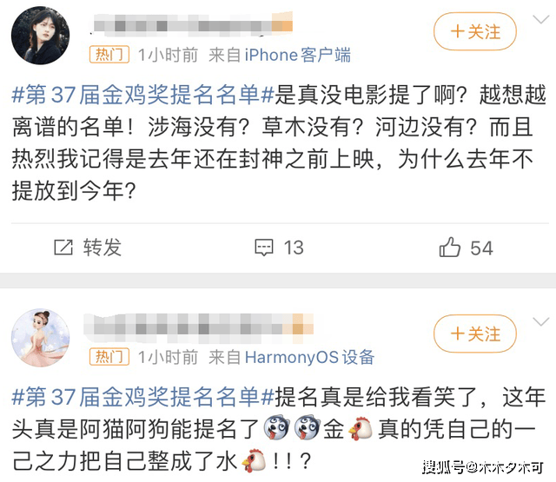Click the chicken emoji after 金
The height and width of the screenshot is (482, 556).
point(361,428)
